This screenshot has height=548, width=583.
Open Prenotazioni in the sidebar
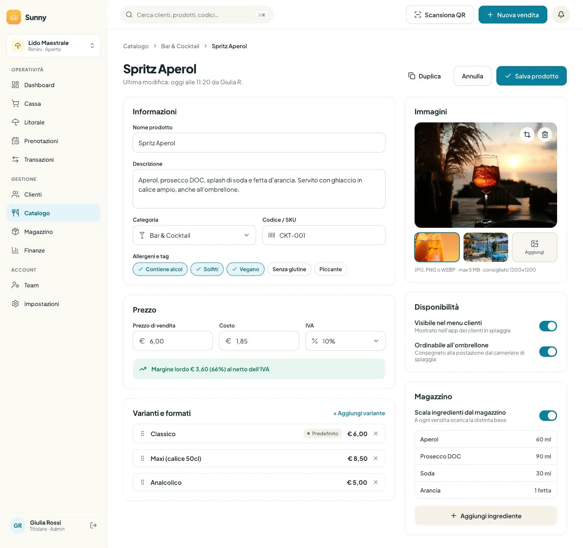[53, 141]
